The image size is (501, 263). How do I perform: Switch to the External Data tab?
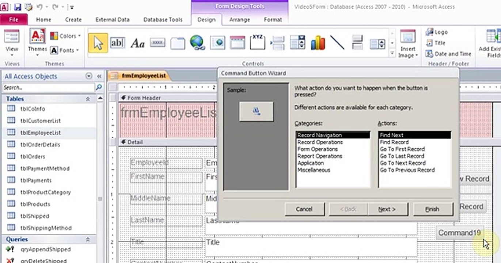click(113, 20)
